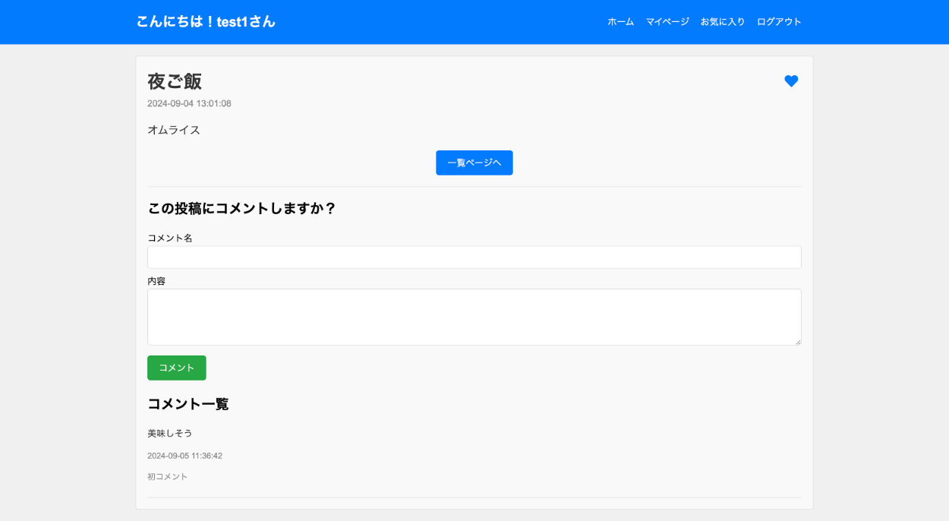Screen dimensions: 949x521
Task: Select the post body text オムライス
Action: (x=174, y=130)
